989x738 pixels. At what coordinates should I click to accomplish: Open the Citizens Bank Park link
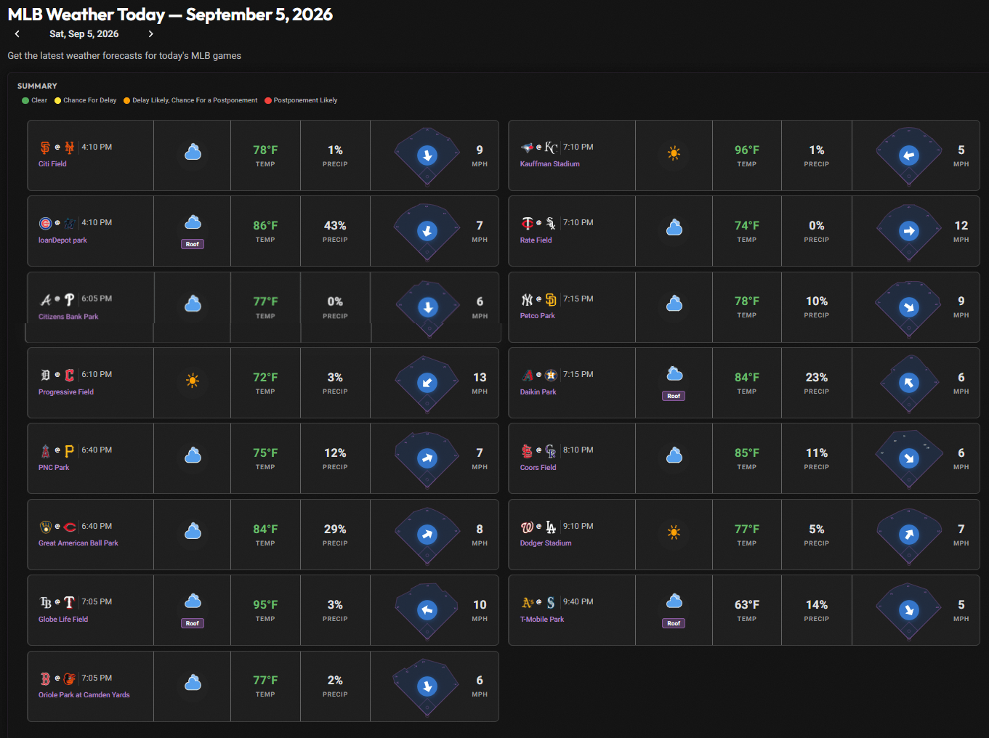pos(68,317)
